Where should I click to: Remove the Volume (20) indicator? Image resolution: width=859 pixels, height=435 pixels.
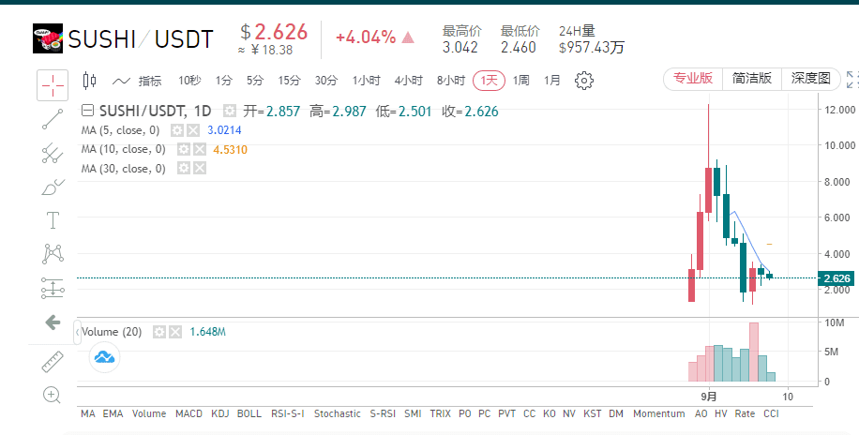174,332
